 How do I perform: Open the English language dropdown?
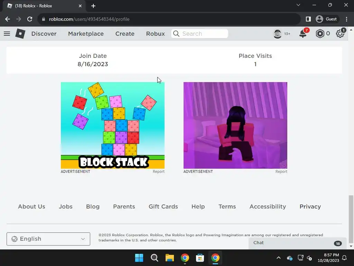click(48, 239)
